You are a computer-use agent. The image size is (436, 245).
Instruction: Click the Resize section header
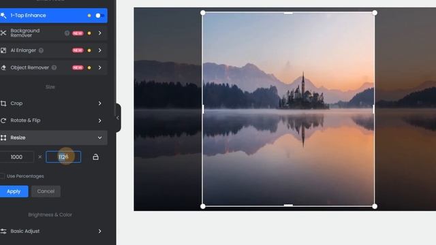pyautogui.click(x=53, y=137)
